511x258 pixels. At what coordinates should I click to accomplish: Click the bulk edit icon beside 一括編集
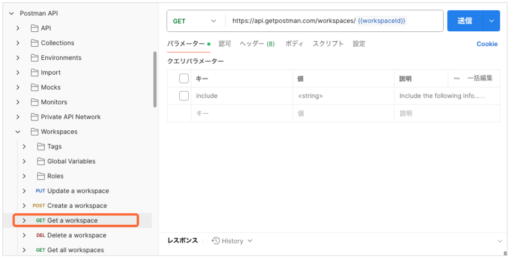457,79
